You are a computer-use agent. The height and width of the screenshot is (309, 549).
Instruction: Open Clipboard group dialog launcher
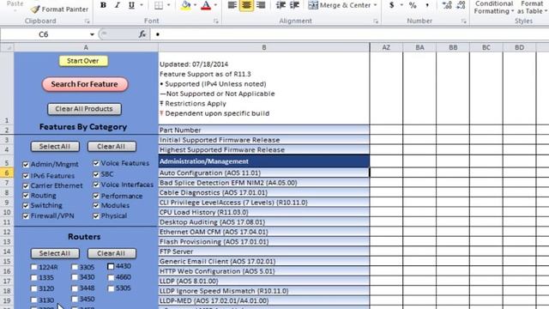click(87, 21)
